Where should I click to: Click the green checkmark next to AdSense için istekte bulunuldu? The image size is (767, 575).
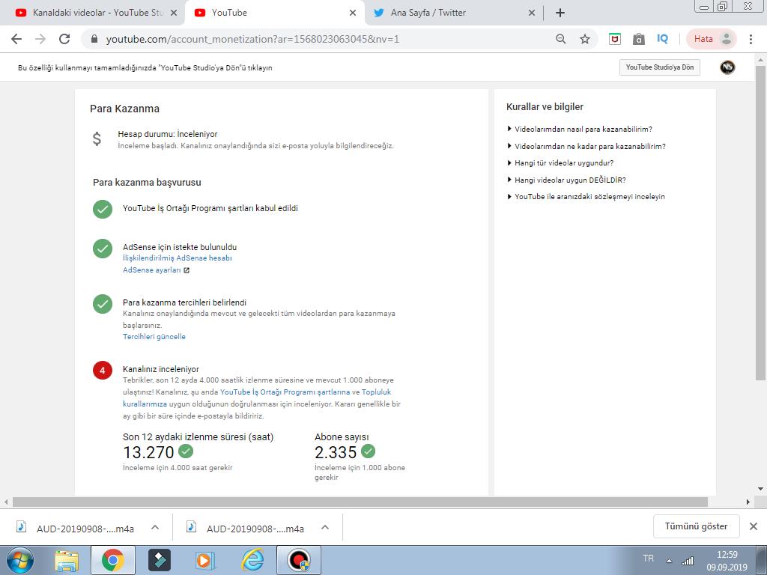pyautogui.click(x=102, y=249)
